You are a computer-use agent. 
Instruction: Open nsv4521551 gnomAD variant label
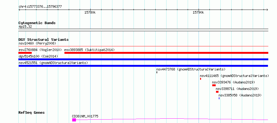(53, 63)
